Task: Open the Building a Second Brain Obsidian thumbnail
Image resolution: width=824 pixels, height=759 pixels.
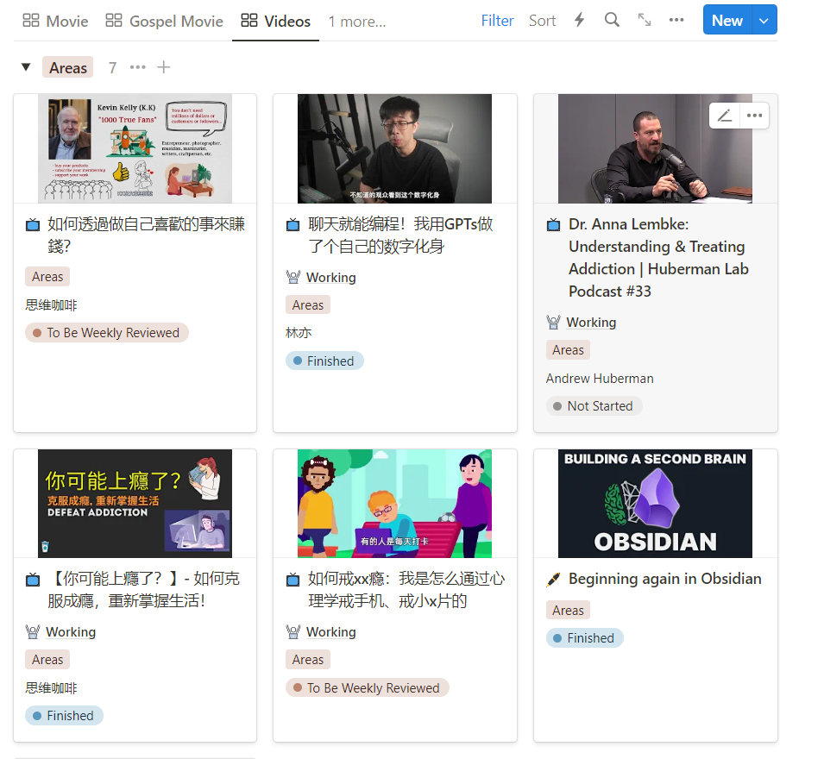Action: (655, 504)
